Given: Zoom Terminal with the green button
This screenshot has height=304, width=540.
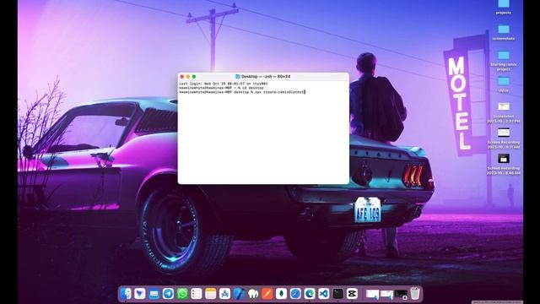Looking at the screenshot, I should [x=194, y=77].
